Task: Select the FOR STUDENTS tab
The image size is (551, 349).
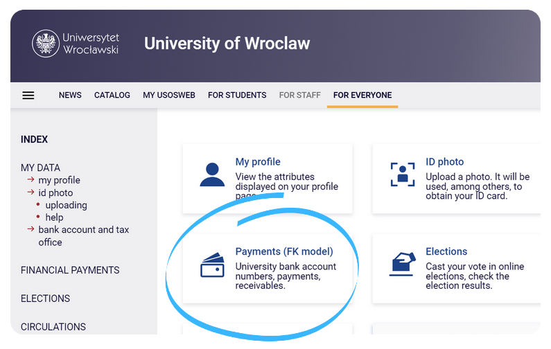Action: pyautogui.click(x=237, y=96)
